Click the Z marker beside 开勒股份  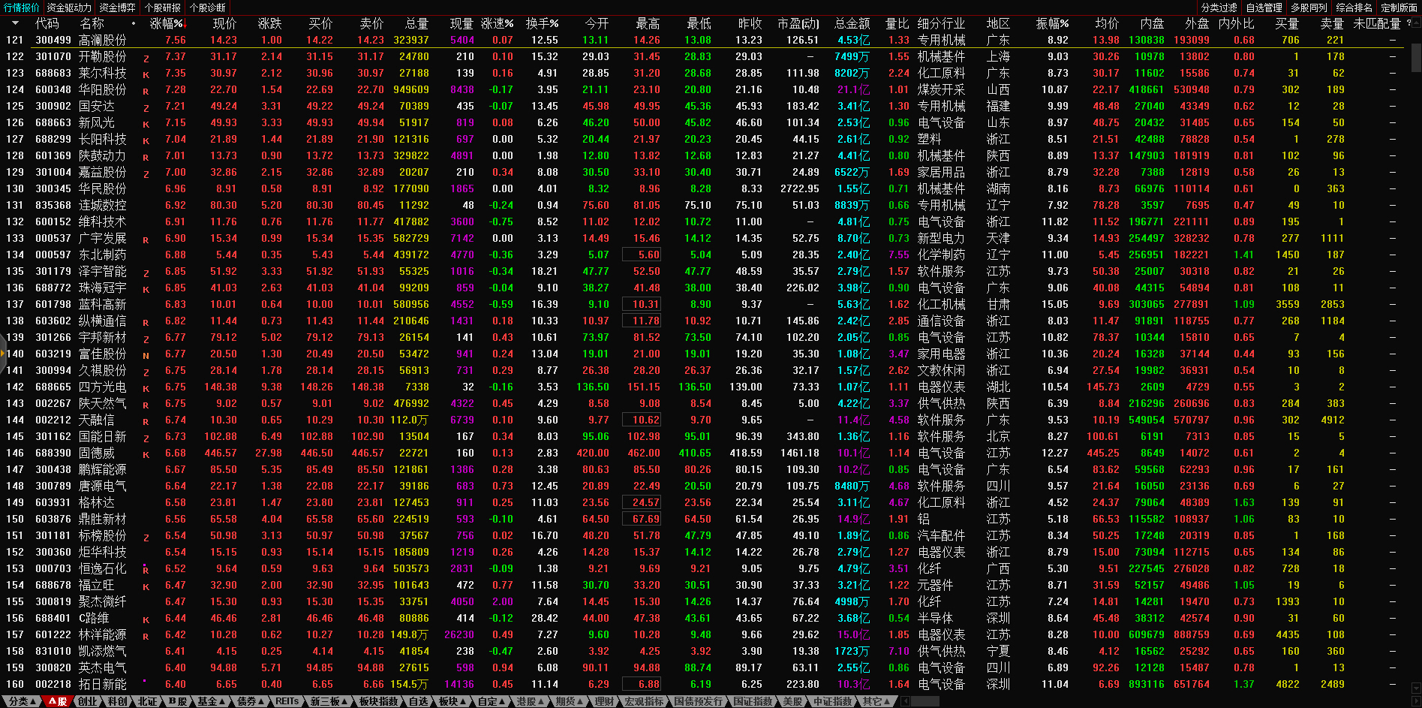pyautogui.click(x=146, y=58)
